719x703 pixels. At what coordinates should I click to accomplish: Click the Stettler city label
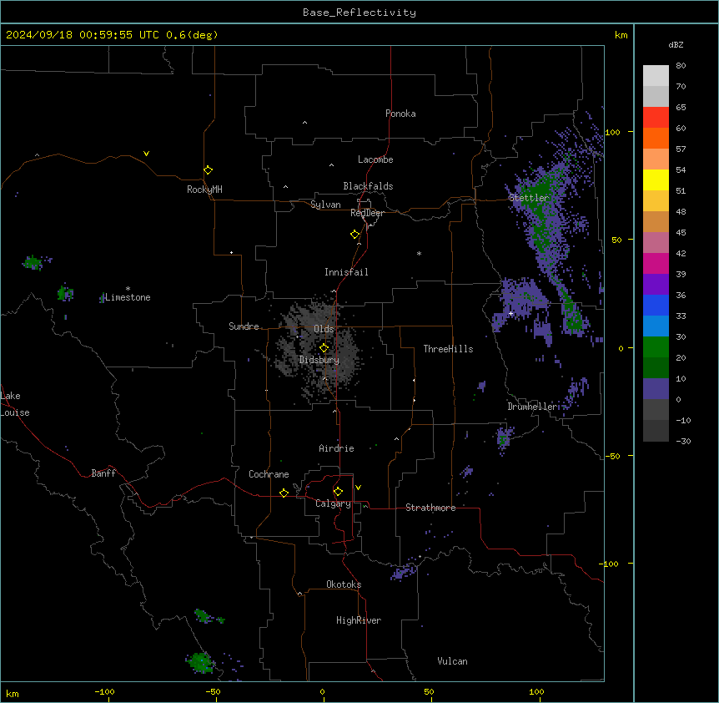[529, 198]
